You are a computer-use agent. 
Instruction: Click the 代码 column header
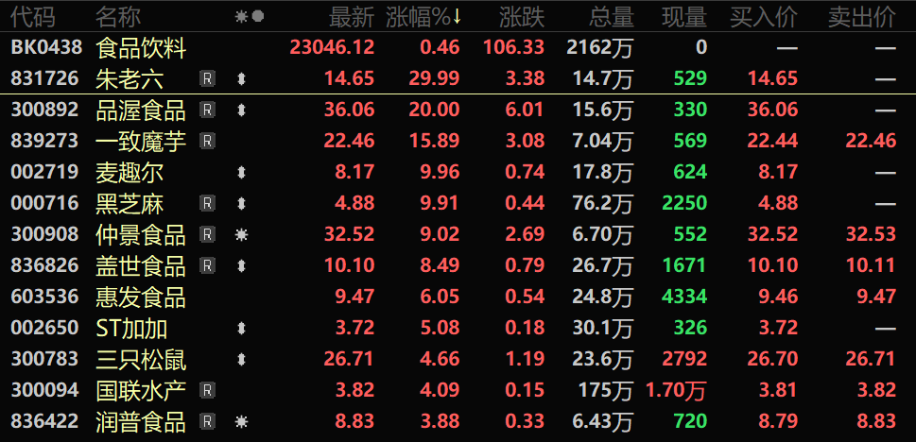tap(33, 18)
